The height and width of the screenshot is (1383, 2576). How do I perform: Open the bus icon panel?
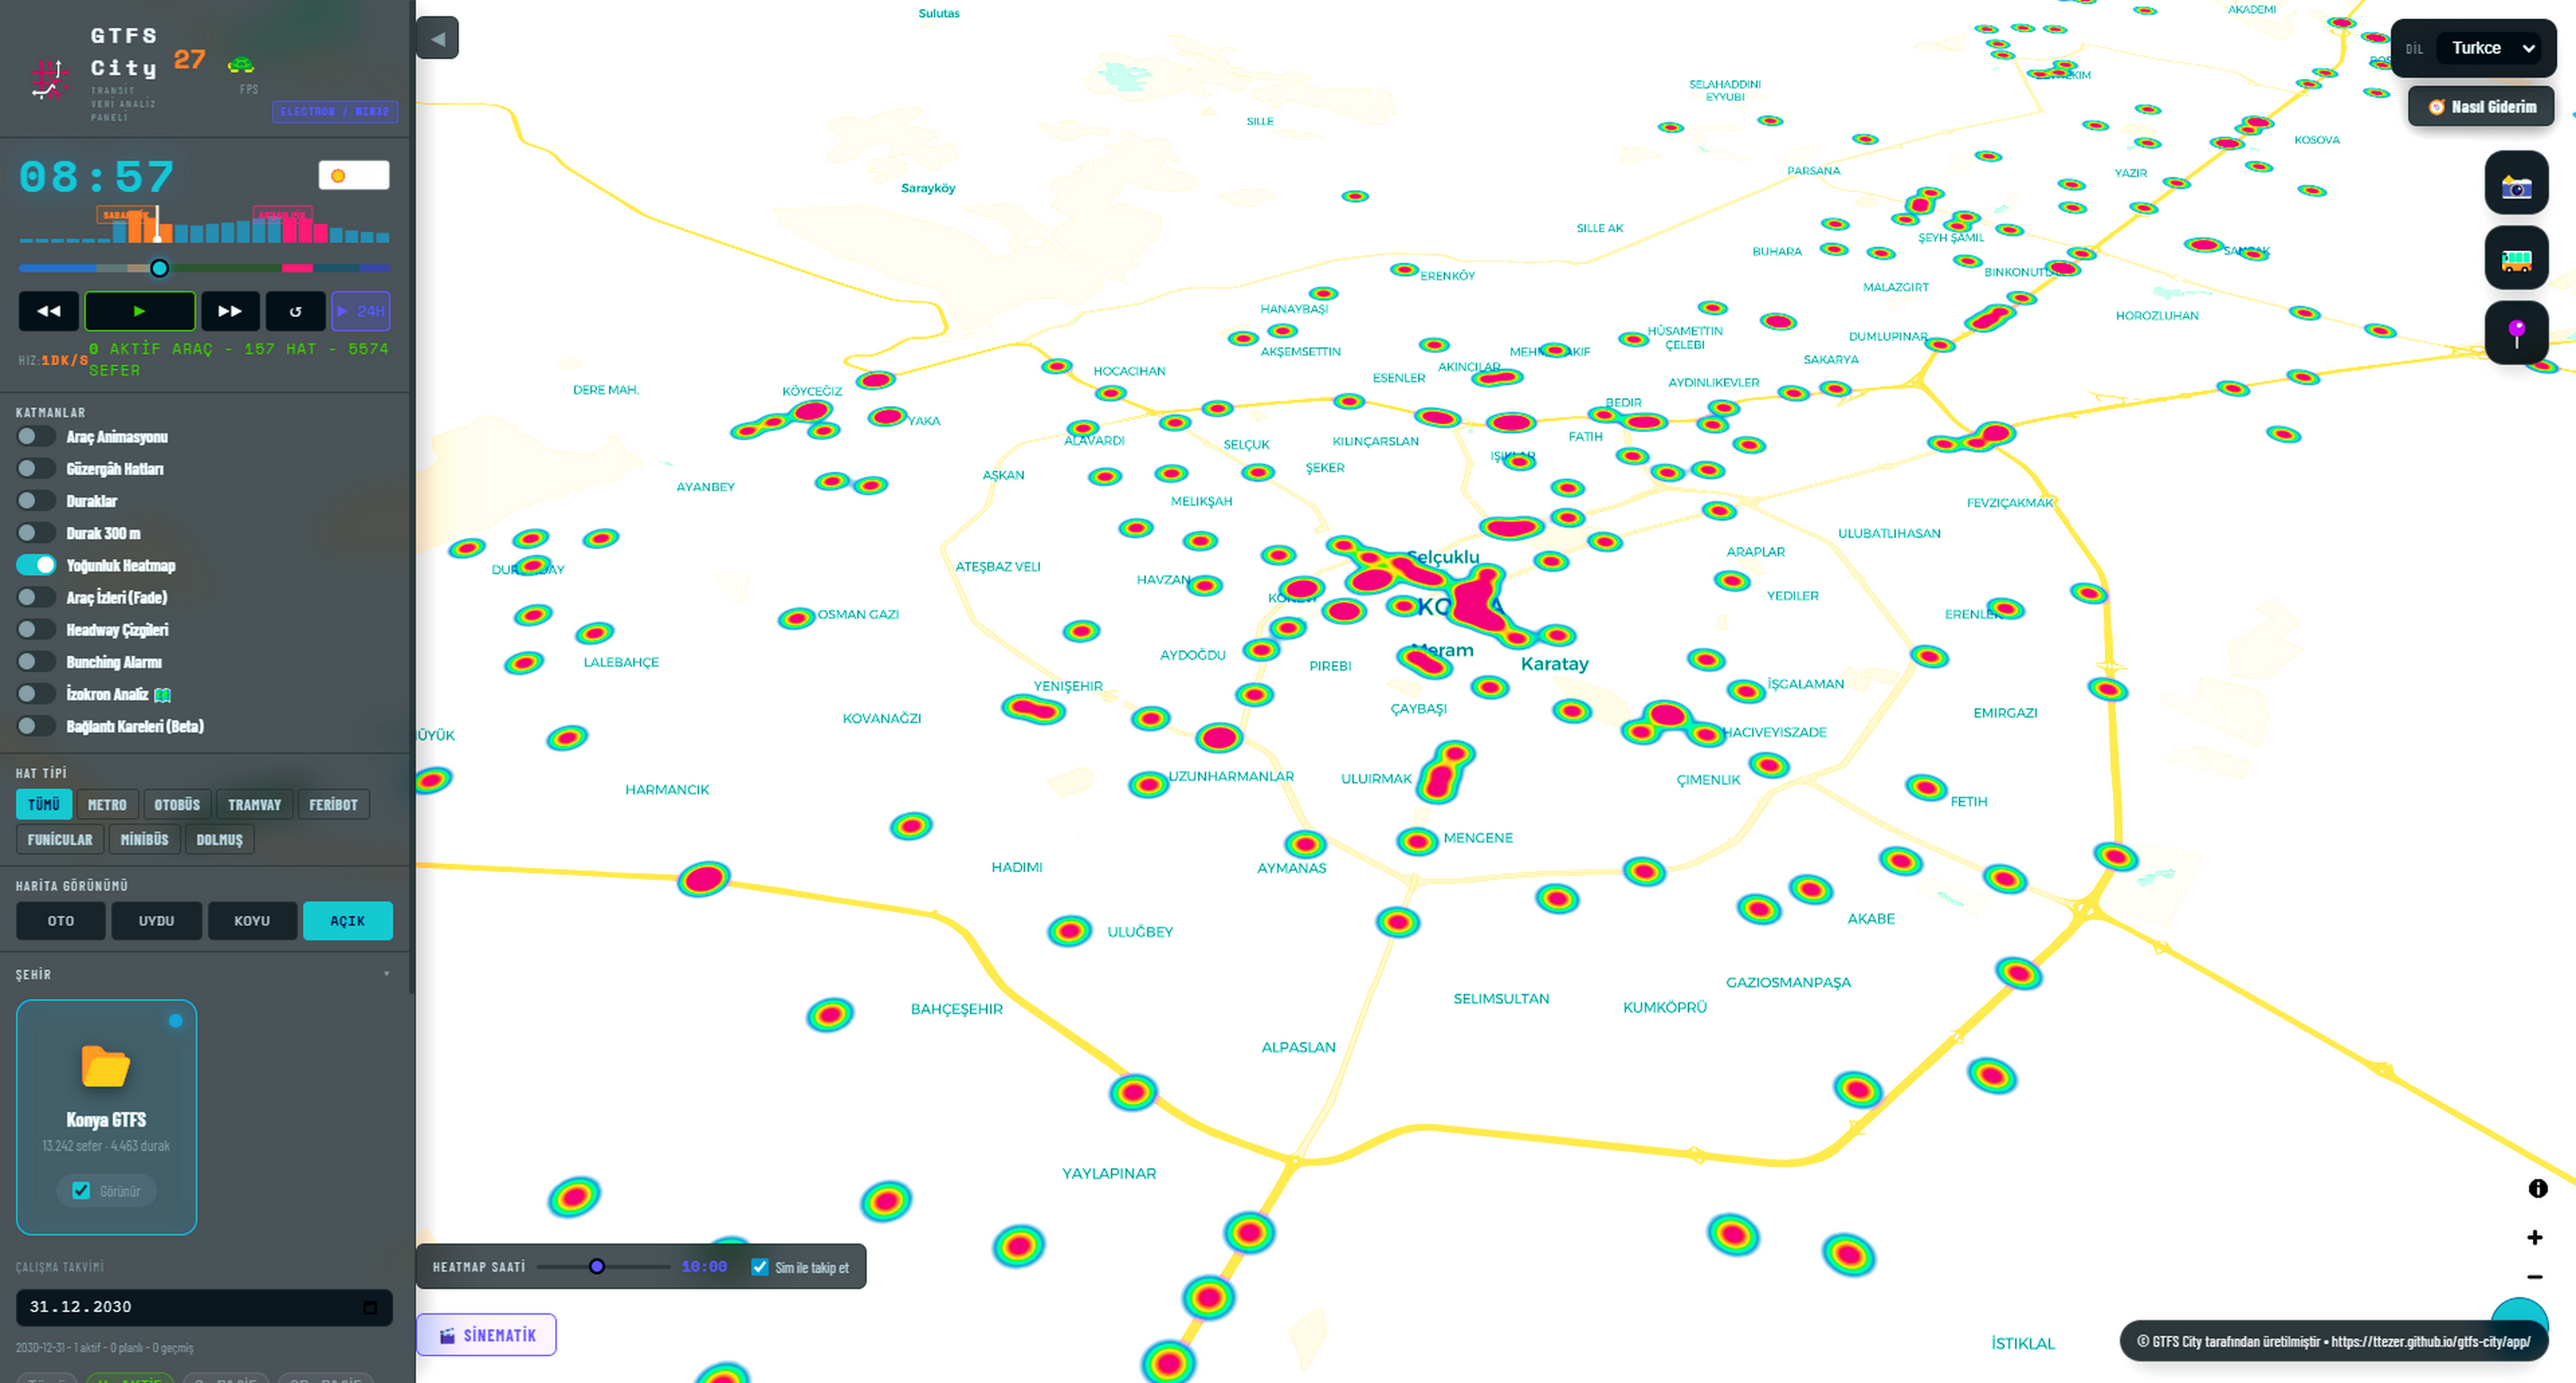tap(2516, 258)
